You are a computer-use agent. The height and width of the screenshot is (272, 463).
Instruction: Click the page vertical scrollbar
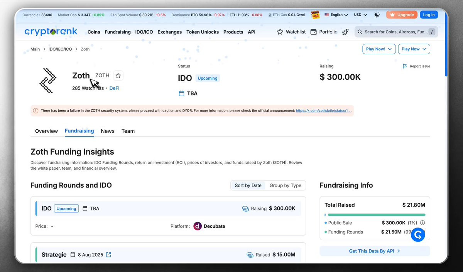pos(446,44)
